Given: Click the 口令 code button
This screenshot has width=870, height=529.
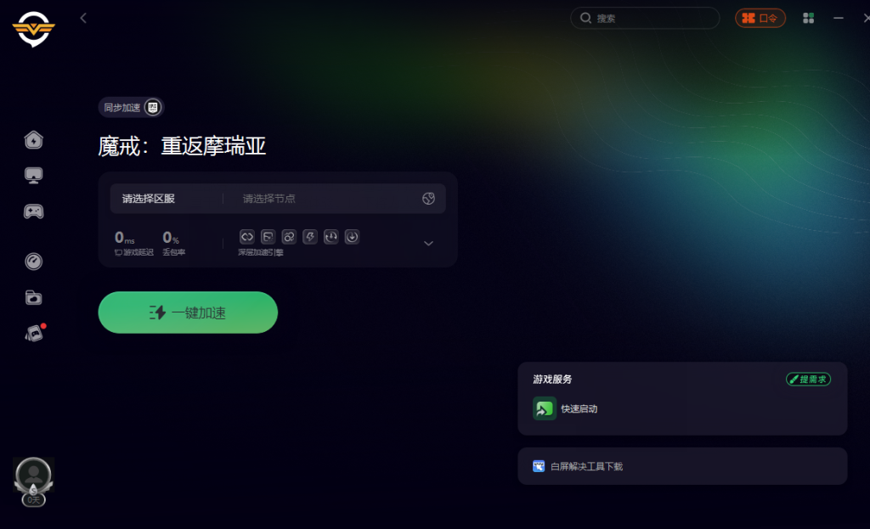Looking at the screenshot, I should [760, 19].
